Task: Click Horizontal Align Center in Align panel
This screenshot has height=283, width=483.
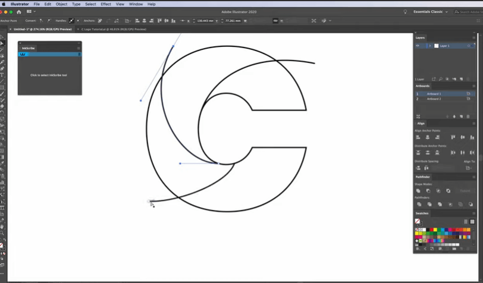Action: tap(428, 137)
